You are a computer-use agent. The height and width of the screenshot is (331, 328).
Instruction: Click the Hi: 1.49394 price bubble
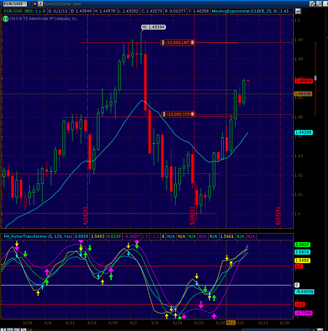click(x=153, y=27)
